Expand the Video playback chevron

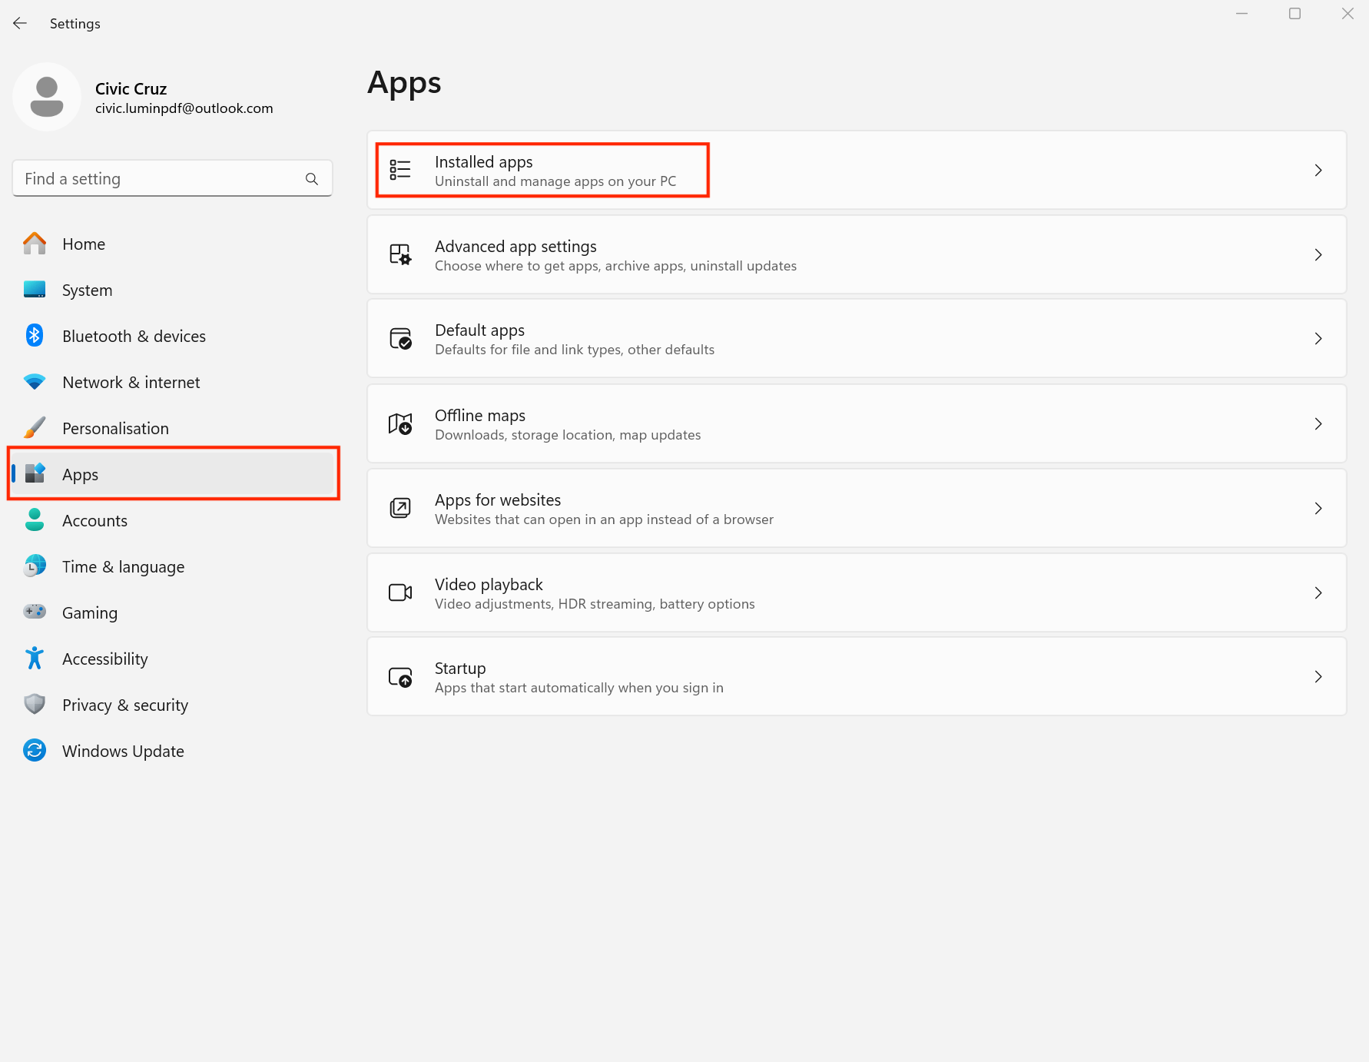point(1319,592)
